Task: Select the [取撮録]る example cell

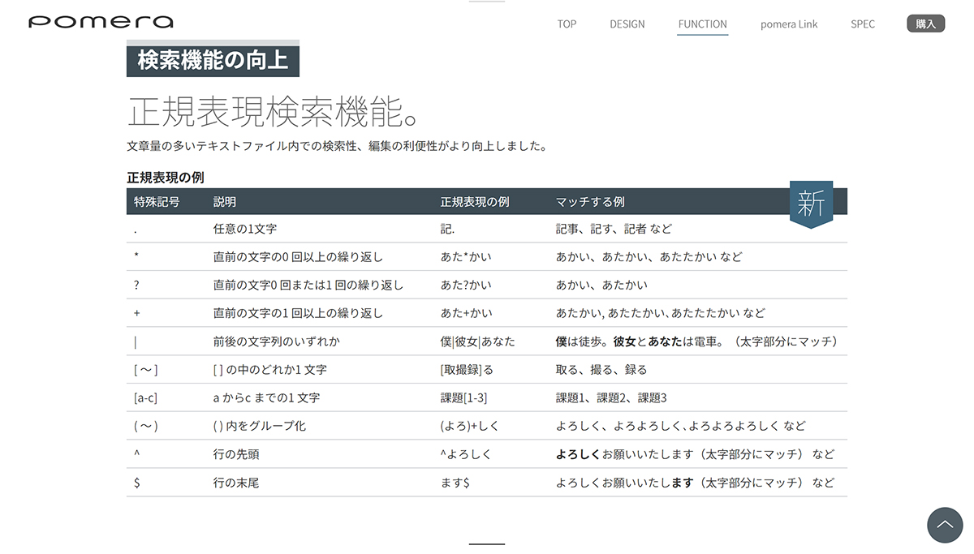Action: coord(467,370)
